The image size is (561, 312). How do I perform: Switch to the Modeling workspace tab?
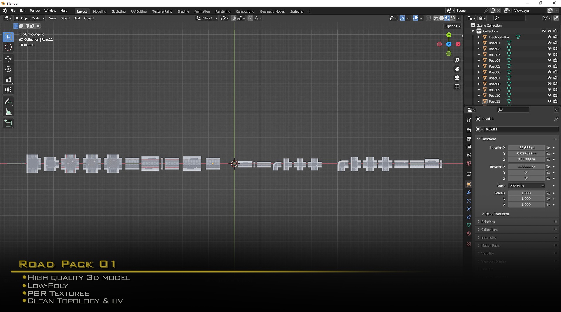[100, 11]
